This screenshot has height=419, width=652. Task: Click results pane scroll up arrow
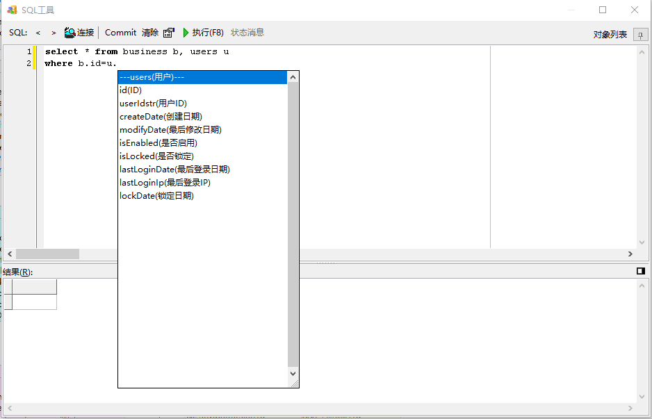(x=642, y=285)
